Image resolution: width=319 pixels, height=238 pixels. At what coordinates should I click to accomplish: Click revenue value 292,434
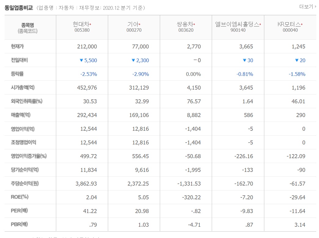[x=87, y=115]
